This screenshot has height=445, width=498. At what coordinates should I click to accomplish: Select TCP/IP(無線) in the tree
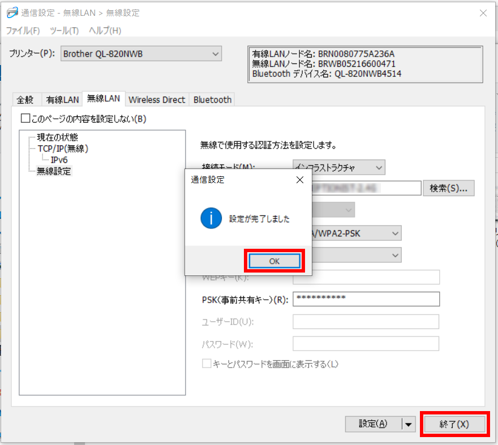(63, 149)
